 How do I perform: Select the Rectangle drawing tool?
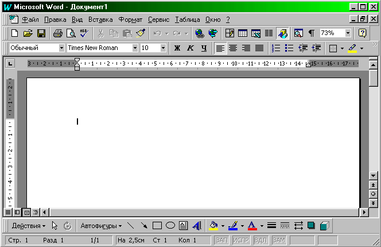pos(157,226)
